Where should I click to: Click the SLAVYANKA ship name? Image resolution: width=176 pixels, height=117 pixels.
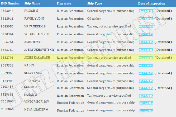tap(34, 73)
